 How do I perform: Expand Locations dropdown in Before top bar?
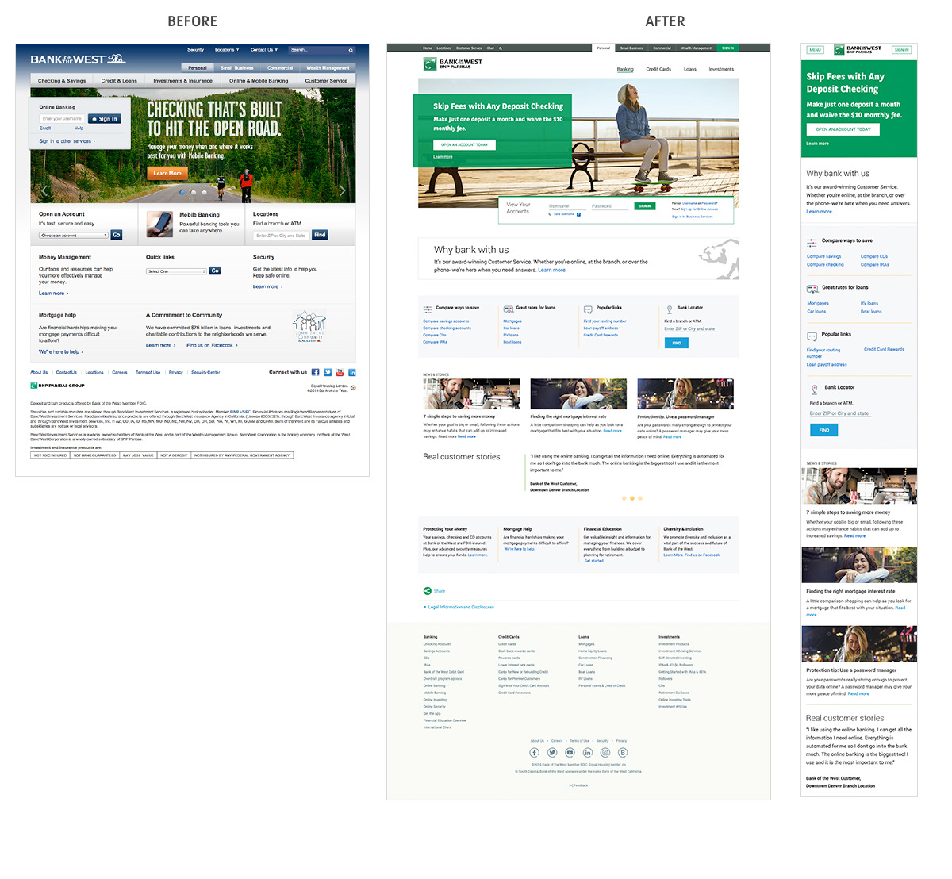tap(225, 50)
